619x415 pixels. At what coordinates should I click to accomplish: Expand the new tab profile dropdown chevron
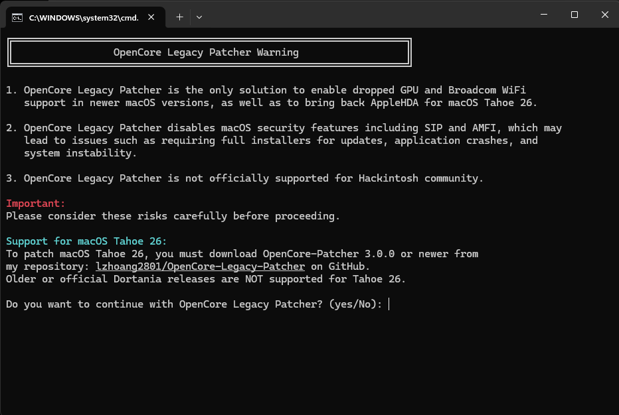pyautogui.click(x=199, y=17)
